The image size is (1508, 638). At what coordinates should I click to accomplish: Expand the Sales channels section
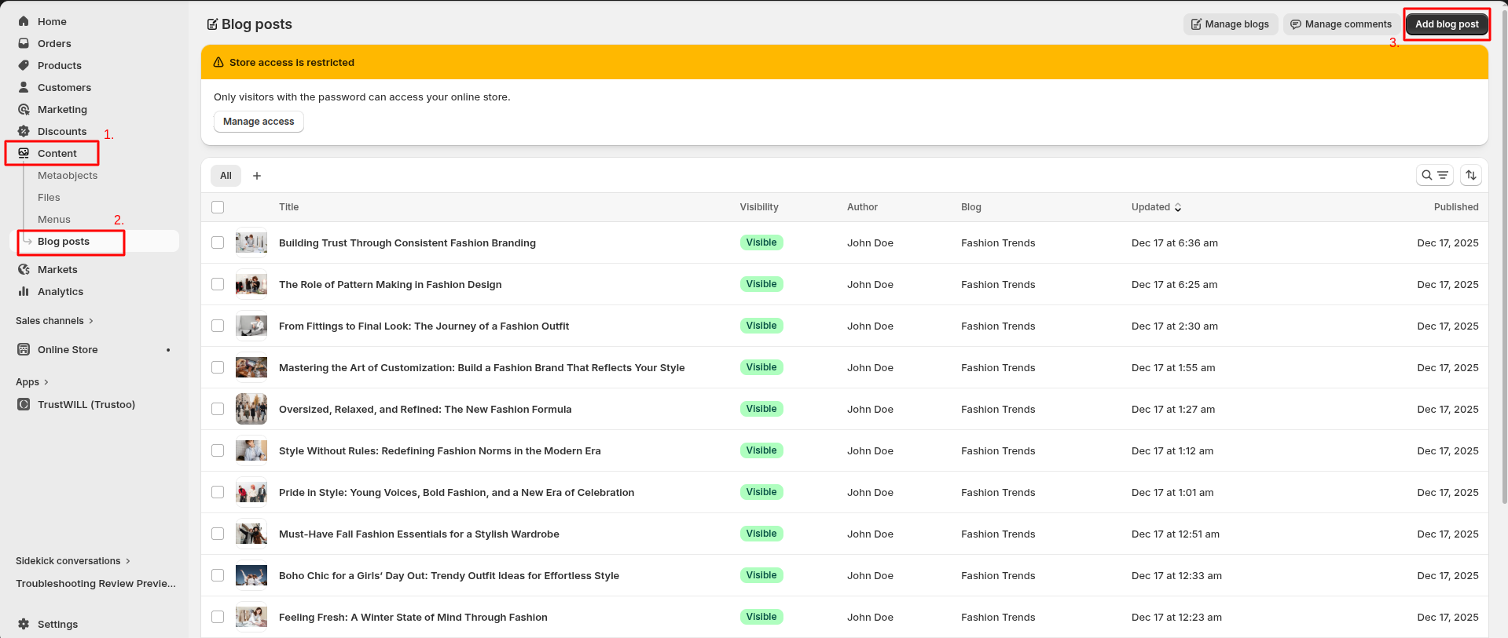(54, 321)
